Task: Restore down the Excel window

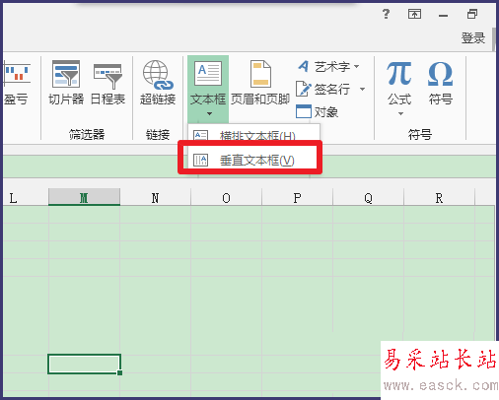Action: 472,14
